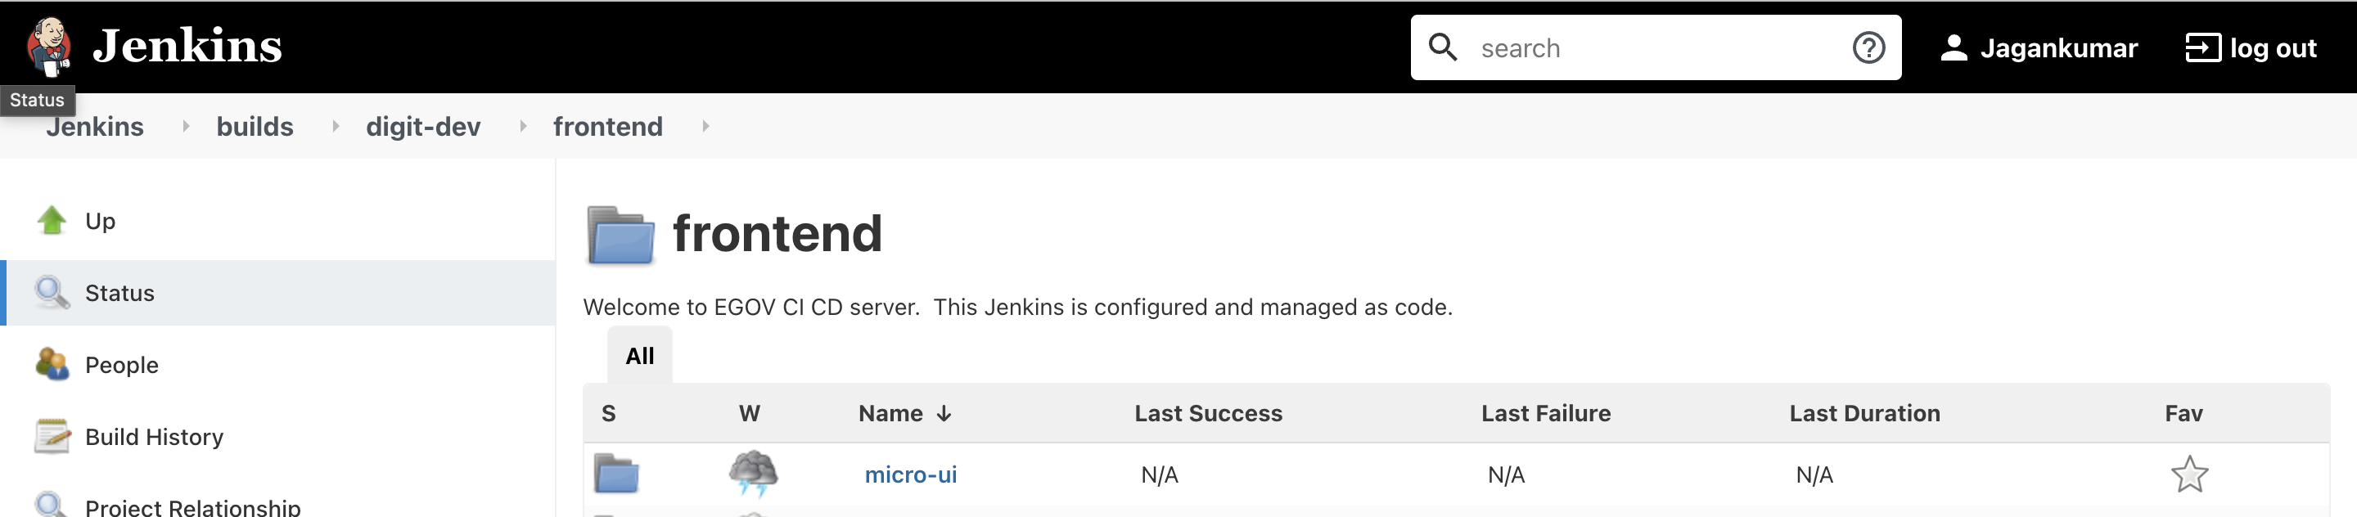Click into the search input field
The height and width of the screenshot is (517, 2357).
pos(1656,47)
